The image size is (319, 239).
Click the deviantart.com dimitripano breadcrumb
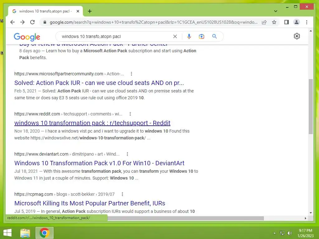(67, 154)
